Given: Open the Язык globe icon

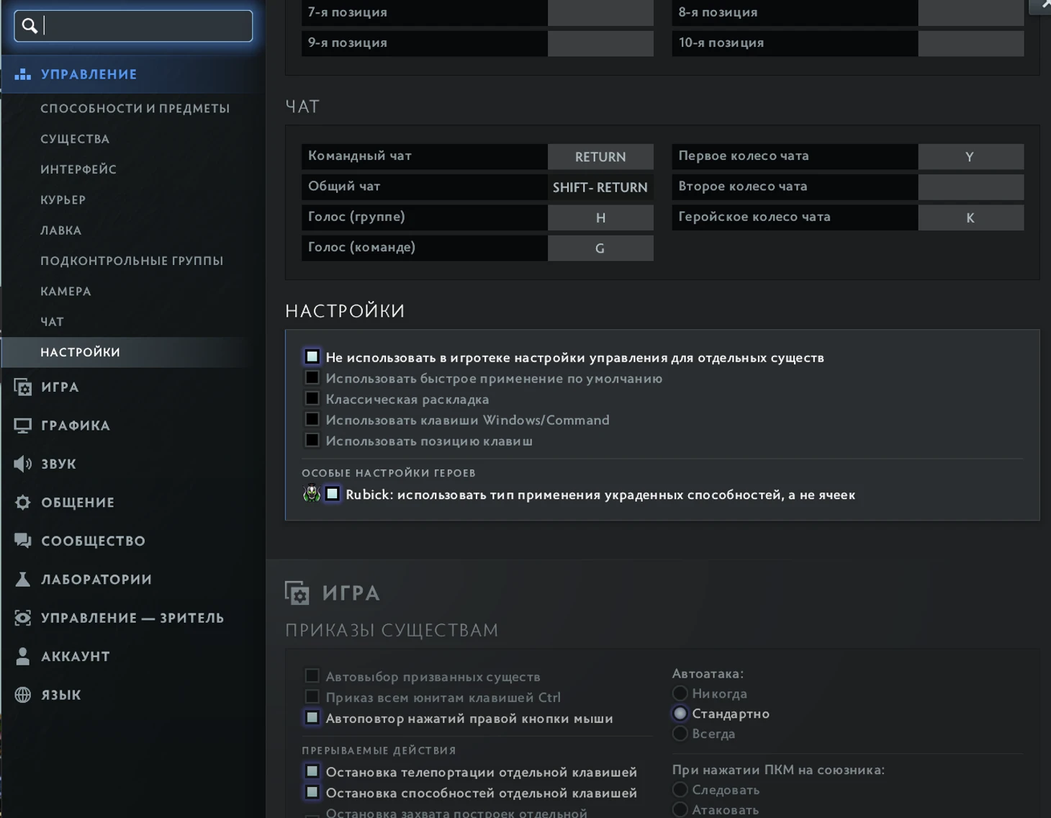Looking at the screenshot, I should [x=23, y=695].
